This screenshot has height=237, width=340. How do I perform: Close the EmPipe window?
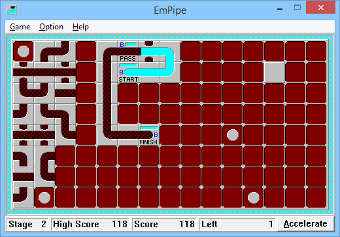click(320, 8)
